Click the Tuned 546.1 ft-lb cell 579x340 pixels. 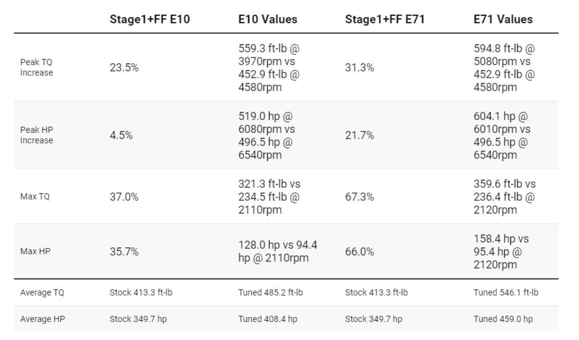click(506, 293)
